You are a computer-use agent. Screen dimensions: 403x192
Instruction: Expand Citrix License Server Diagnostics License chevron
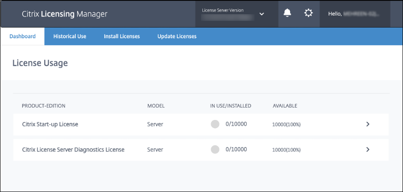pos(368,150)
